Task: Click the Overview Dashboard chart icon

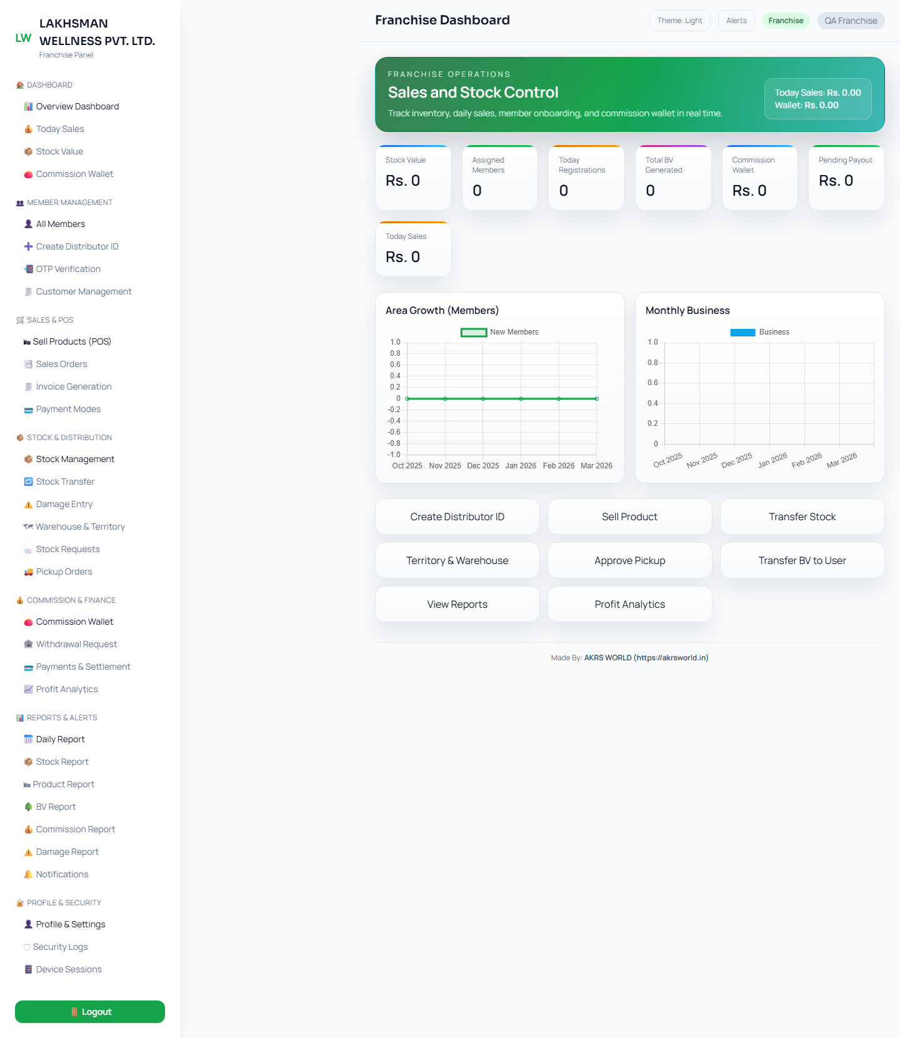Action: coord(28,107)
